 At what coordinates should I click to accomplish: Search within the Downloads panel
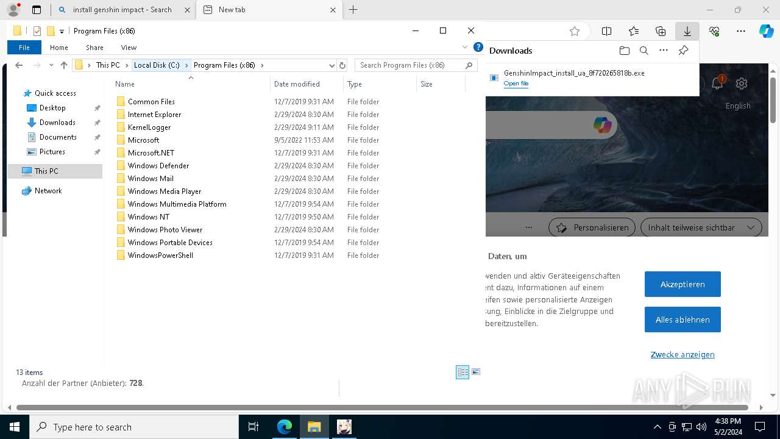[x=643, y=51]
